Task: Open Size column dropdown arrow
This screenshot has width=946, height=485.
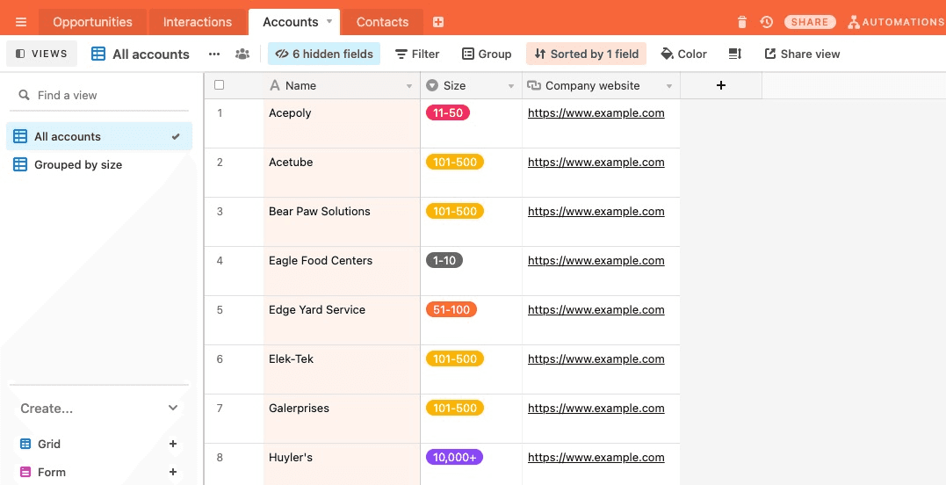Action: [x=511, y=86]
